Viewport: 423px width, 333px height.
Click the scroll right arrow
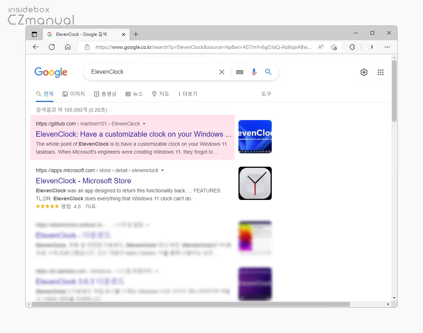(x=388, y=304)
